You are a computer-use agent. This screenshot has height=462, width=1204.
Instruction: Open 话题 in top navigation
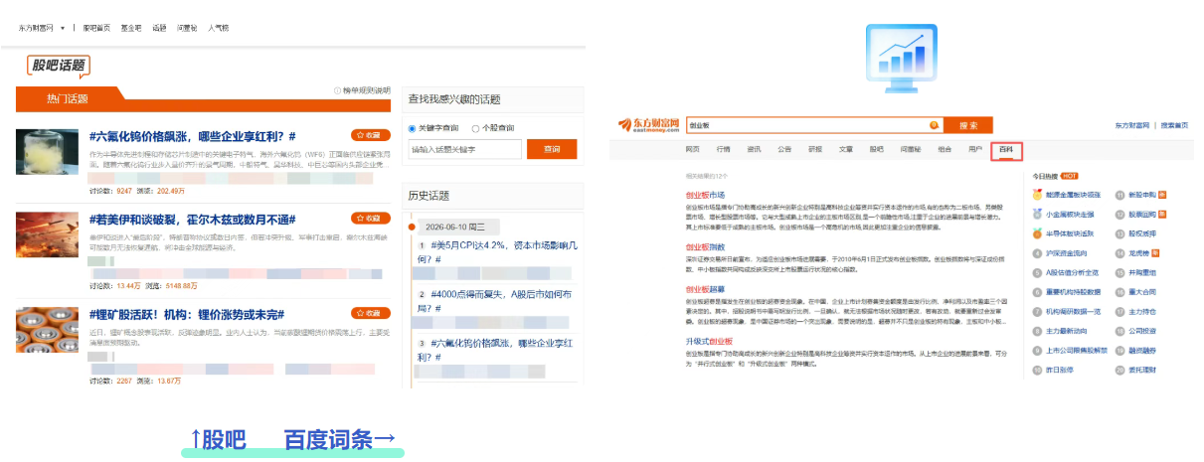coord(159,28)
